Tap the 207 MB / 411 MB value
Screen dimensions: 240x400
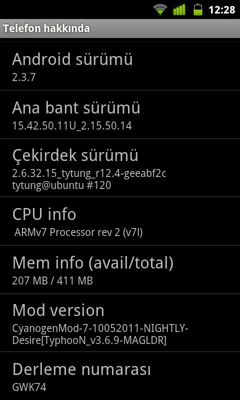click(x=52, y=281)
